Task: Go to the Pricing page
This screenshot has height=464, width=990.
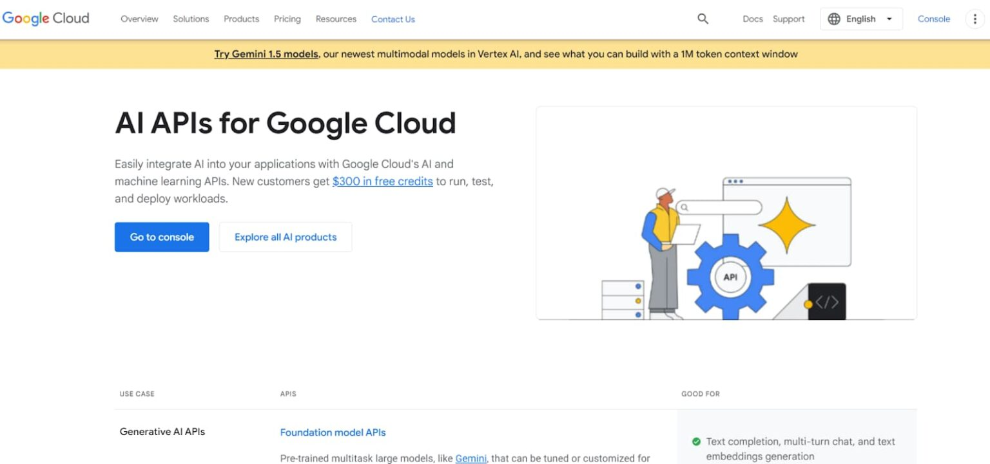Action: point(287,19)
